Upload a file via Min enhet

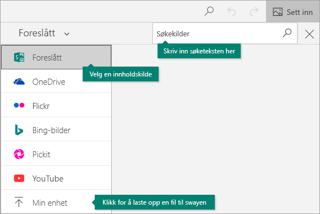tap(56, 202)
